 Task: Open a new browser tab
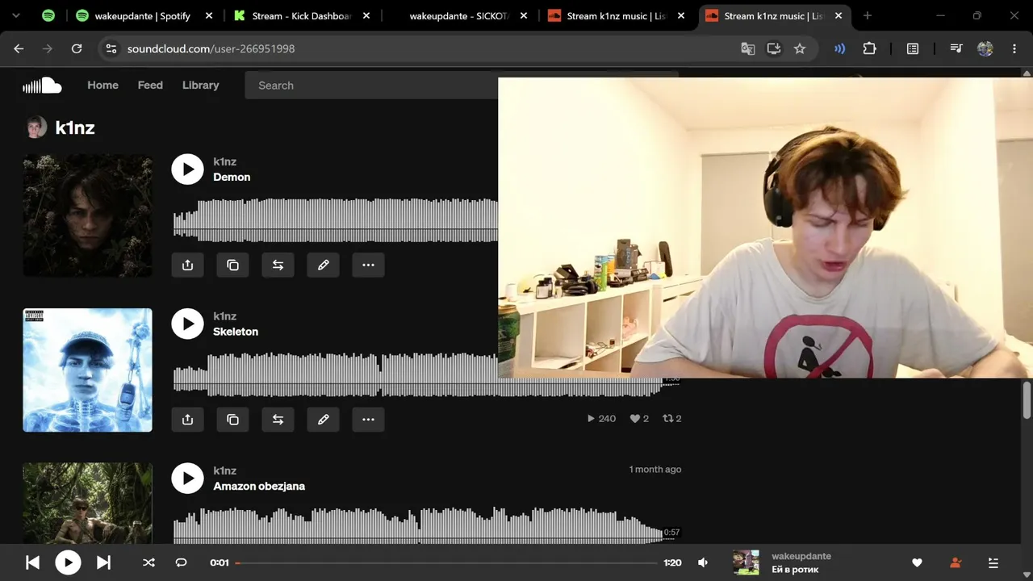(x=868, y=16)
